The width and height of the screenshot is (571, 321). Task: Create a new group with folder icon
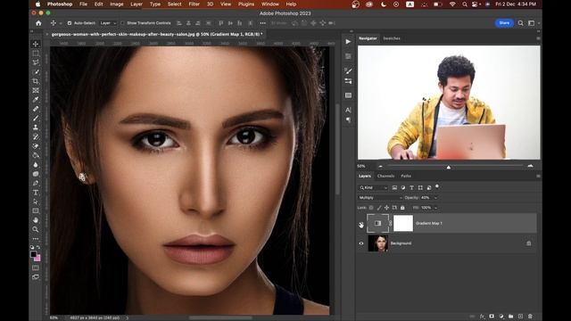tap(511, 317)
